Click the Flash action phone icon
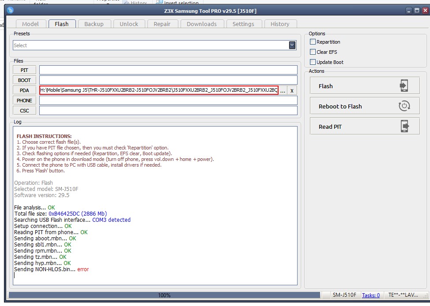This screenshot has width=430, height=306. (404, 86)
